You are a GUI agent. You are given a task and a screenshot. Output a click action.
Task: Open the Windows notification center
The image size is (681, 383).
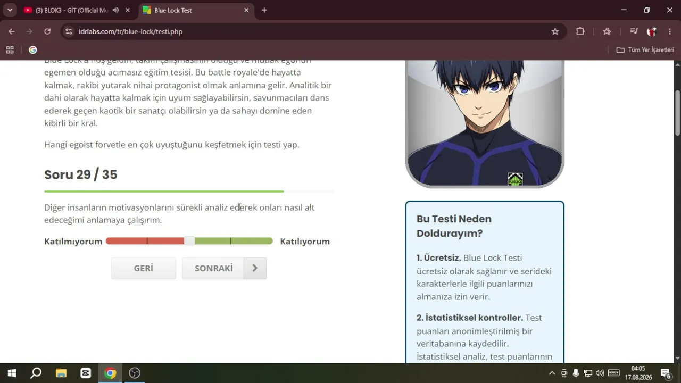(x=666, y=373)
